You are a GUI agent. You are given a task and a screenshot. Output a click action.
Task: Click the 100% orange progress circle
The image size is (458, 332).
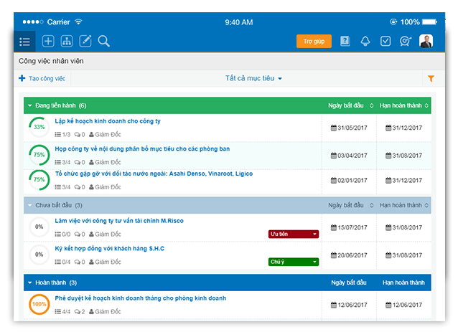[39, 305]
